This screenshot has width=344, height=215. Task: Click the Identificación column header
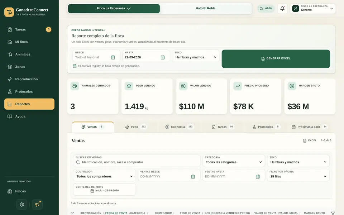tap(91, 213)
